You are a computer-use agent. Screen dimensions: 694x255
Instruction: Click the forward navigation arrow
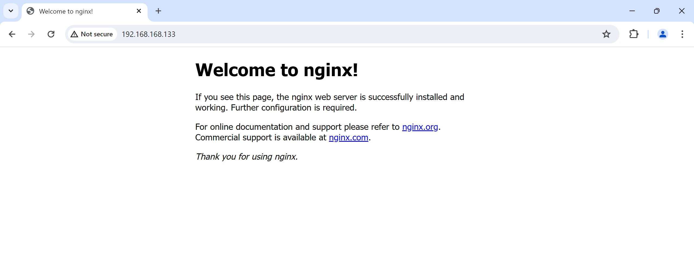pos(31,34)
